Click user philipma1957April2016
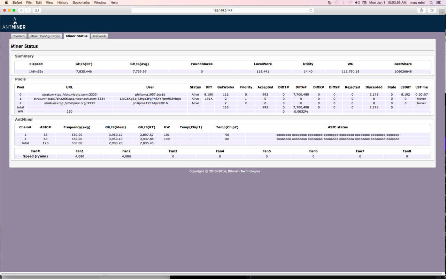 coord(150,103)
